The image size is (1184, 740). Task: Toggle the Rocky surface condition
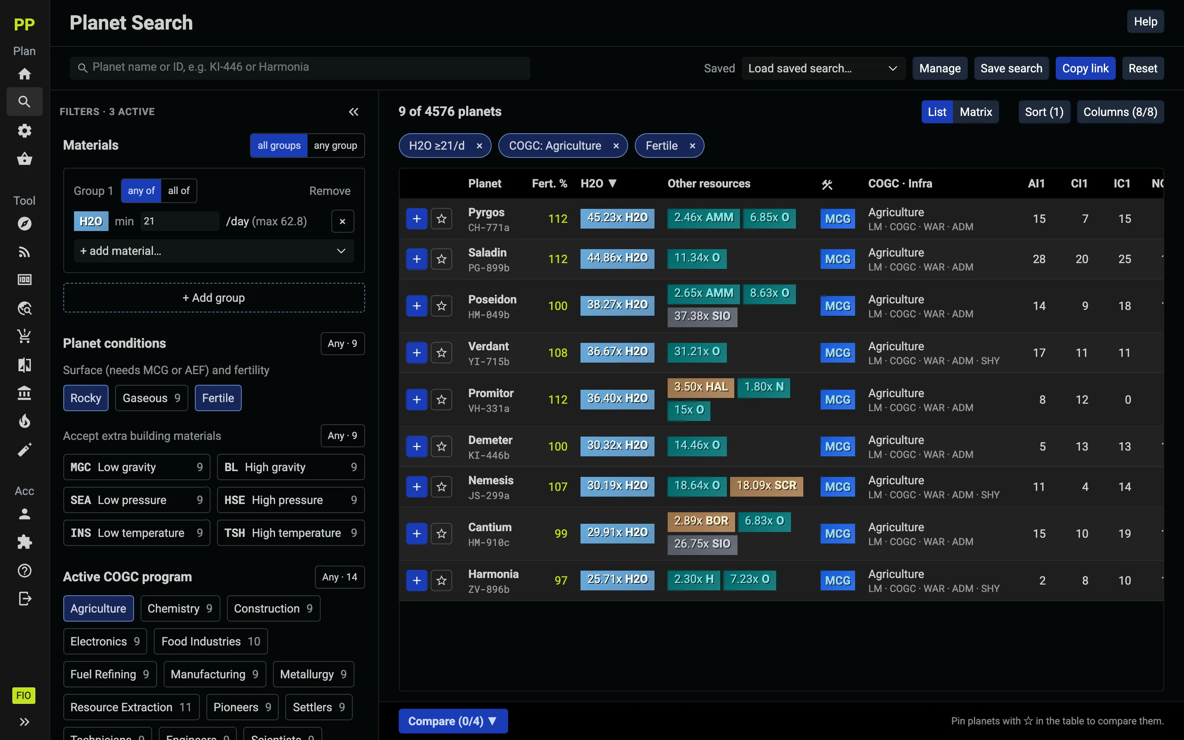[86, 398]
